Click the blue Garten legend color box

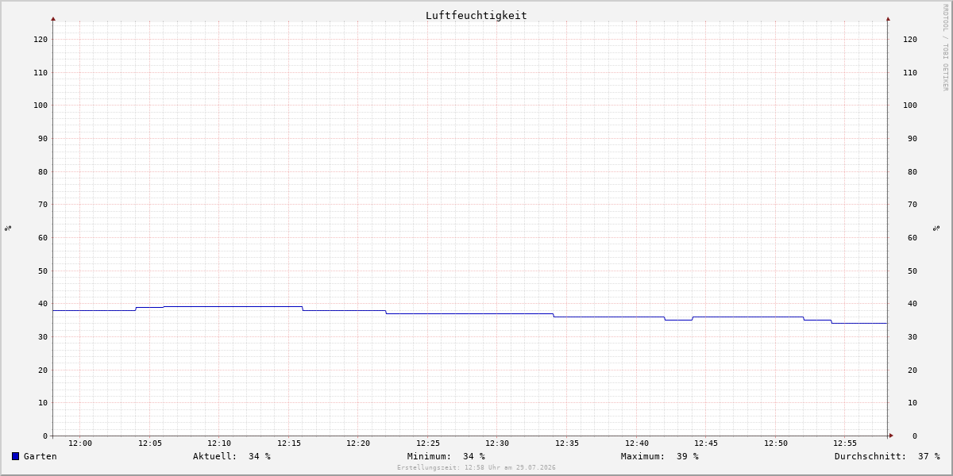[x=15, y=456]
